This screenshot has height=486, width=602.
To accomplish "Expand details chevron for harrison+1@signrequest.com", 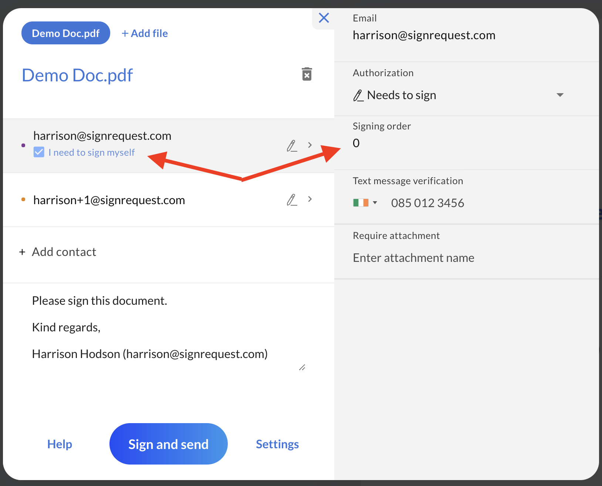I will coord(310,199).
